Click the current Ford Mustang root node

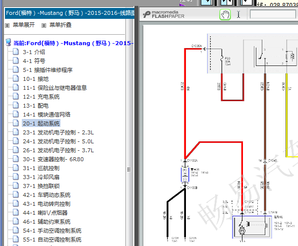[x=73, y=43]
